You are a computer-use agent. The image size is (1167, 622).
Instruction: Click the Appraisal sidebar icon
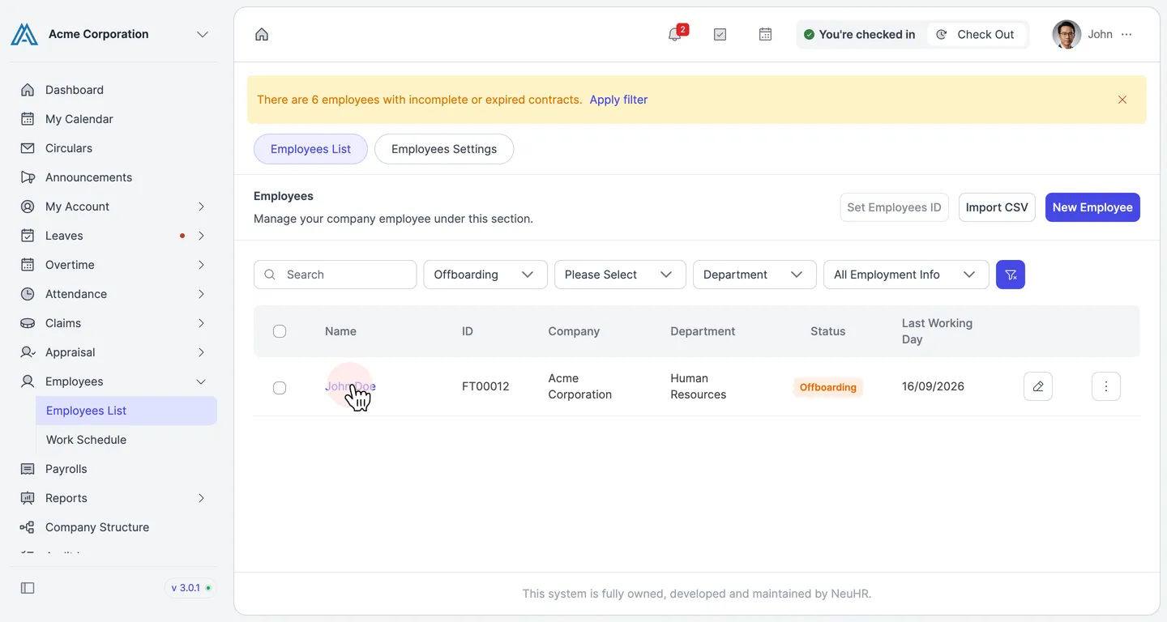click(x=28, y=352)
